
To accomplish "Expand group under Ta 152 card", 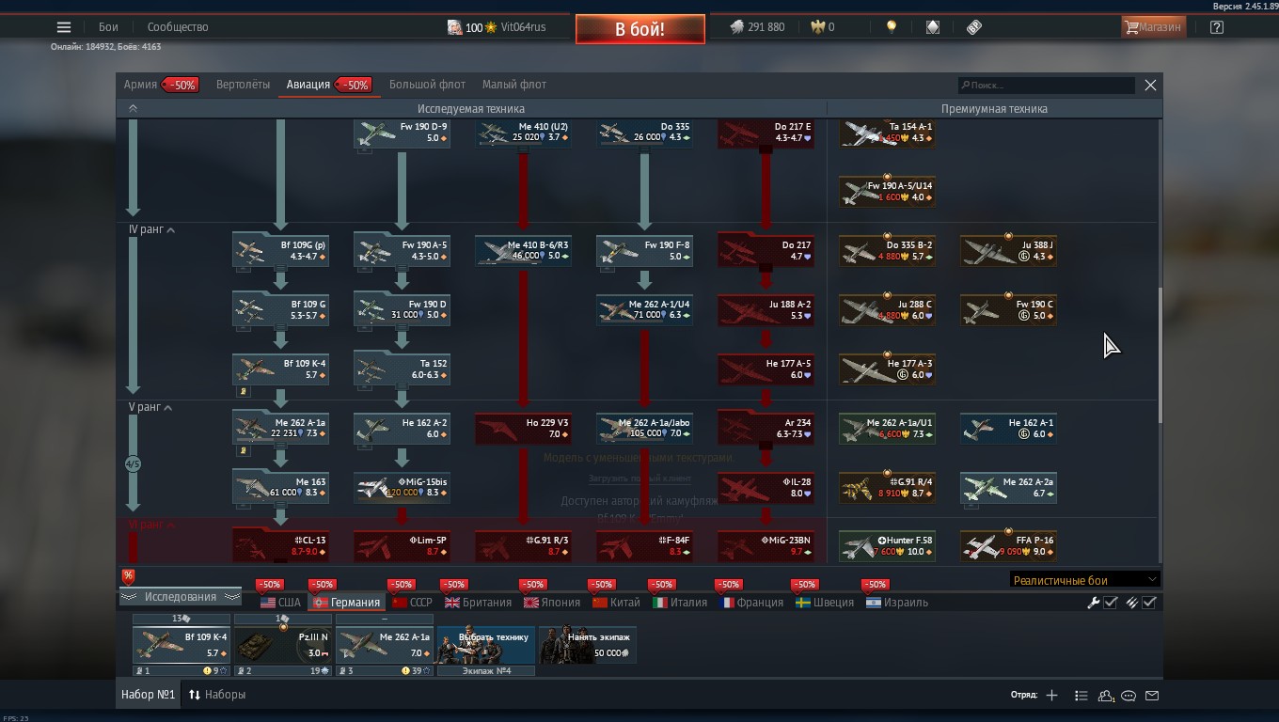I will pos(365,387).
